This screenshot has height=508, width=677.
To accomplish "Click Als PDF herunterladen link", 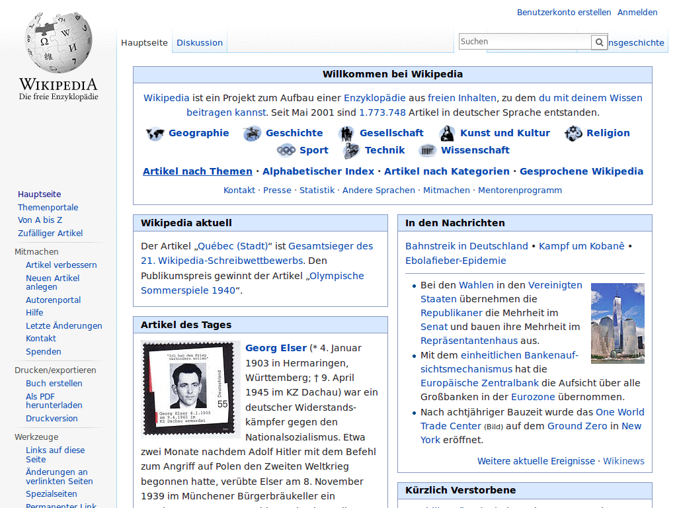I will (54, 401).
